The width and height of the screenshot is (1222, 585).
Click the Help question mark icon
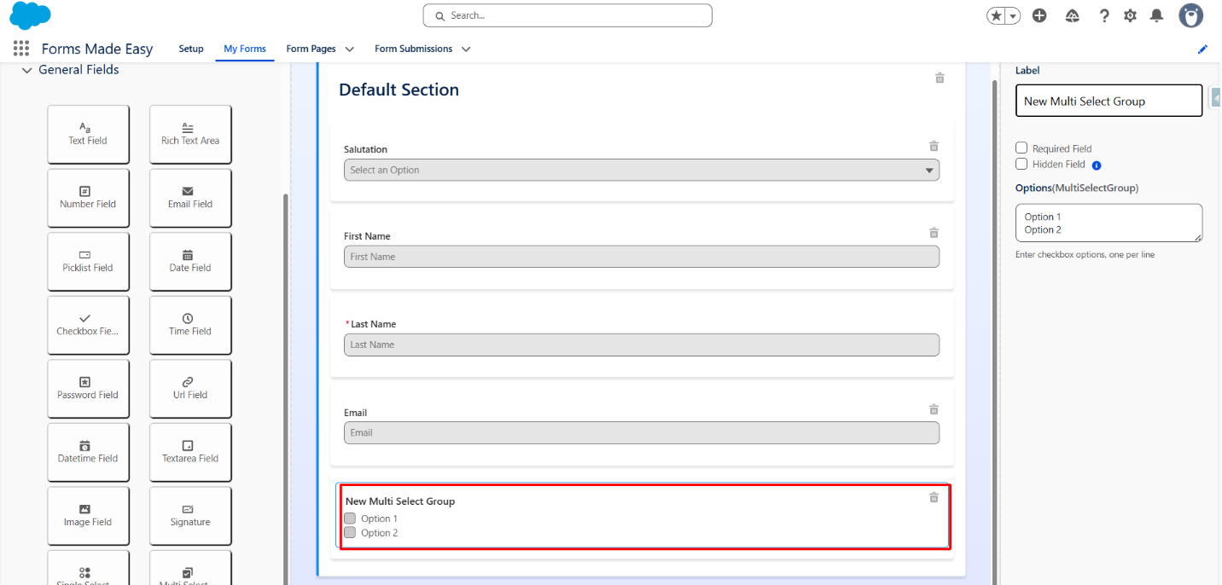[1104, 15]
